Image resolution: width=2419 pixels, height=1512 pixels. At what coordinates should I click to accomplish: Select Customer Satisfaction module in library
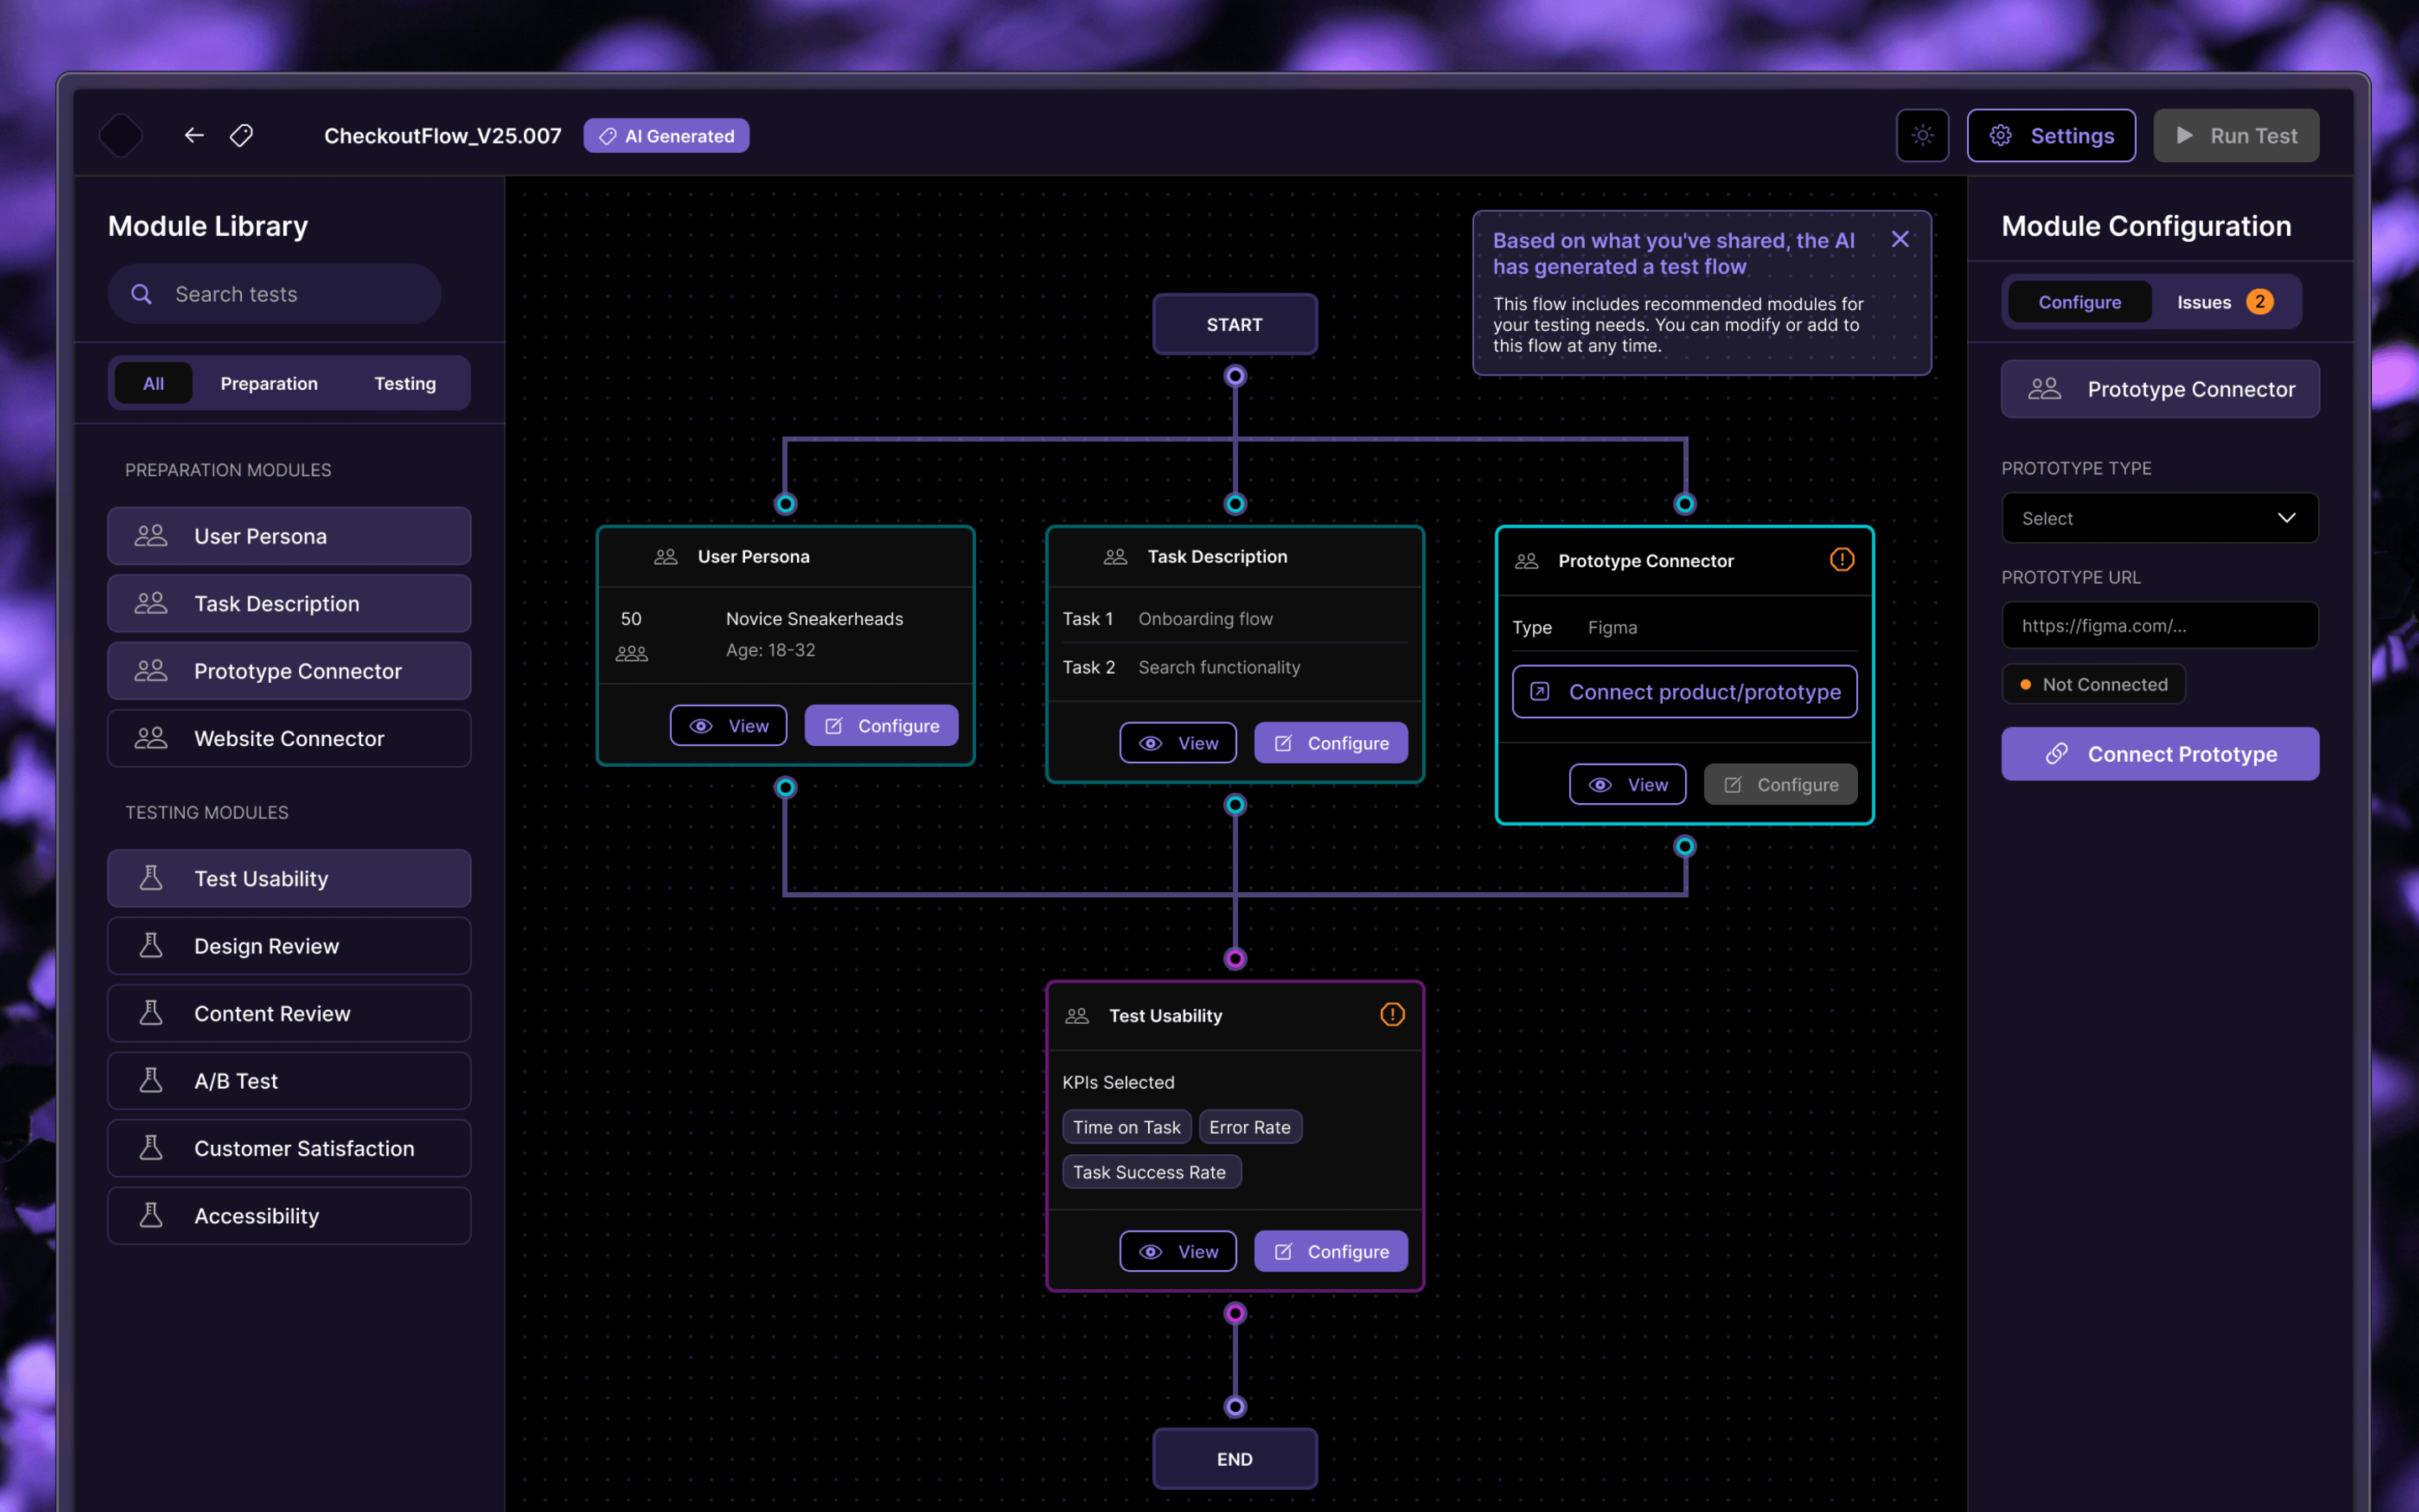click(x=289, y=1148)
